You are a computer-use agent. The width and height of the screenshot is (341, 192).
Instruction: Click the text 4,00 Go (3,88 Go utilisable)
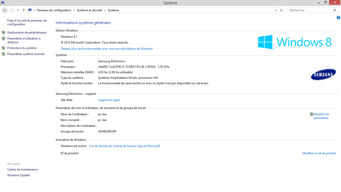tap(115, 72)
